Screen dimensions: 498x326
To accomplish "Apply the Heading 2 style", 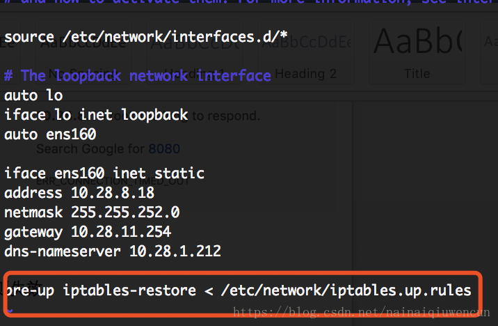I will pyautogui.click(x=306, y=74).
